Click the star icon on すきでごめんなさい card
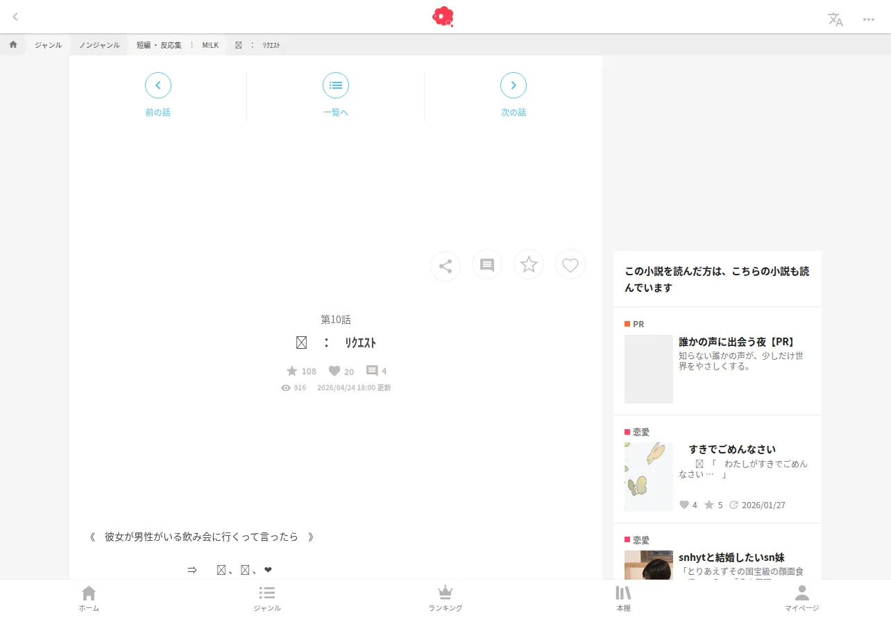 pyautogui.click(x=709, y=505)
